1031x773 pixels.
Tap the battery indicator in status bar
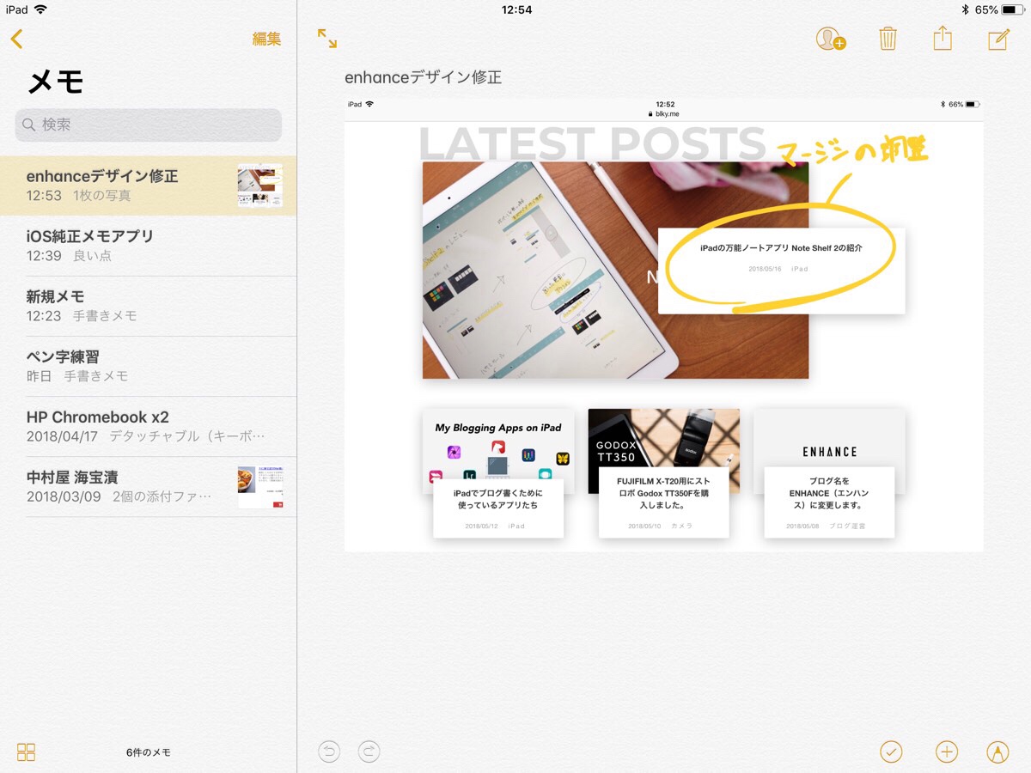(1012, 9)
